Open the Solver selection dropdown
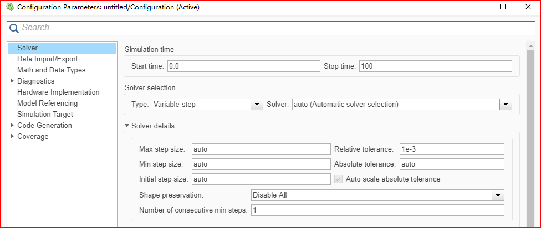This screenshot has width=541, height=228. tap(505, 104)
